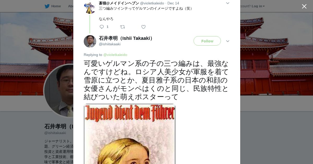Open Twitter Home bird icon
The width and height of the screenshot is (313, 164).
tap(47, 6)
